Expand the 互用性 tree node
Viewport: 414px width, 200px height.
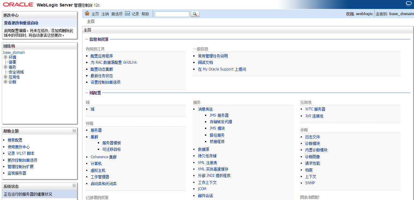6,77
